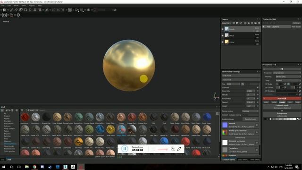Click the UV Rotation slider
The image size is (302, 170).
click(x=287, y=91)
